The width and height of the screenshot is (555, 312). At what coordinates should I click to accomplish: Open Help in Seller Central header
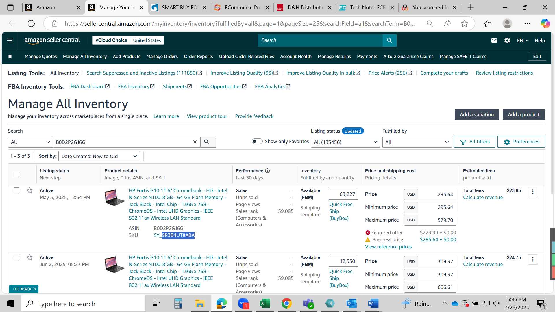tap(539, 40)
